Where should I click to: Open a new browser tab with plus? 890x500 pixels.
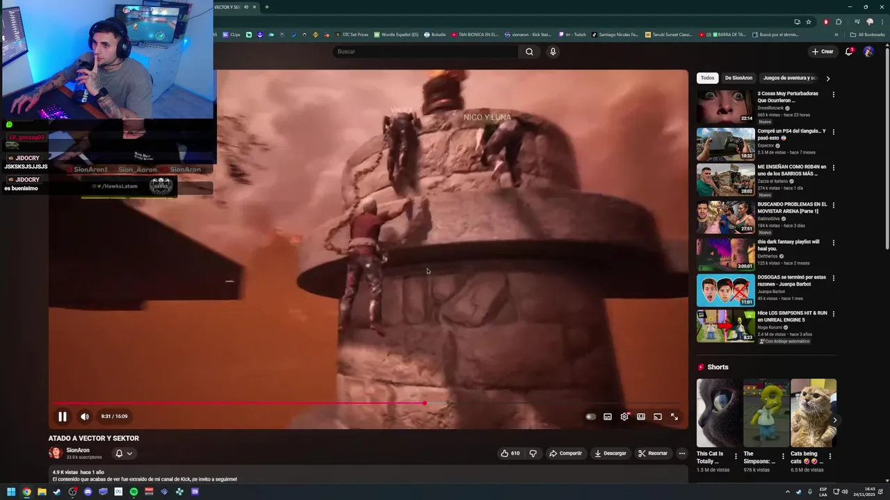coord(266,7)
